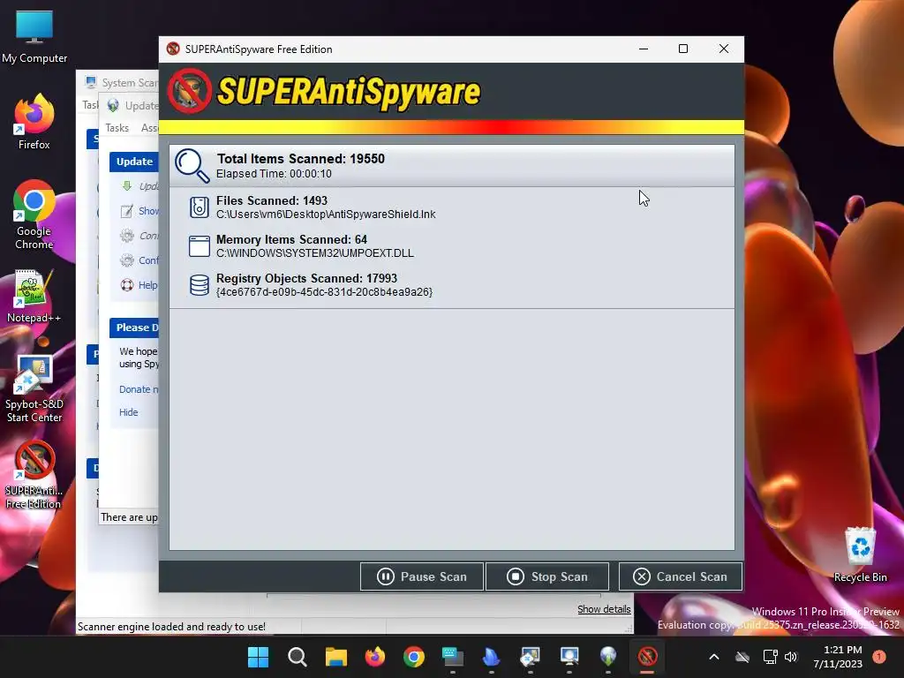The width and height of the screenshot is (904, 678).
Task: Select the Files Scanned: 1493 label
Action: coord(272,200)
